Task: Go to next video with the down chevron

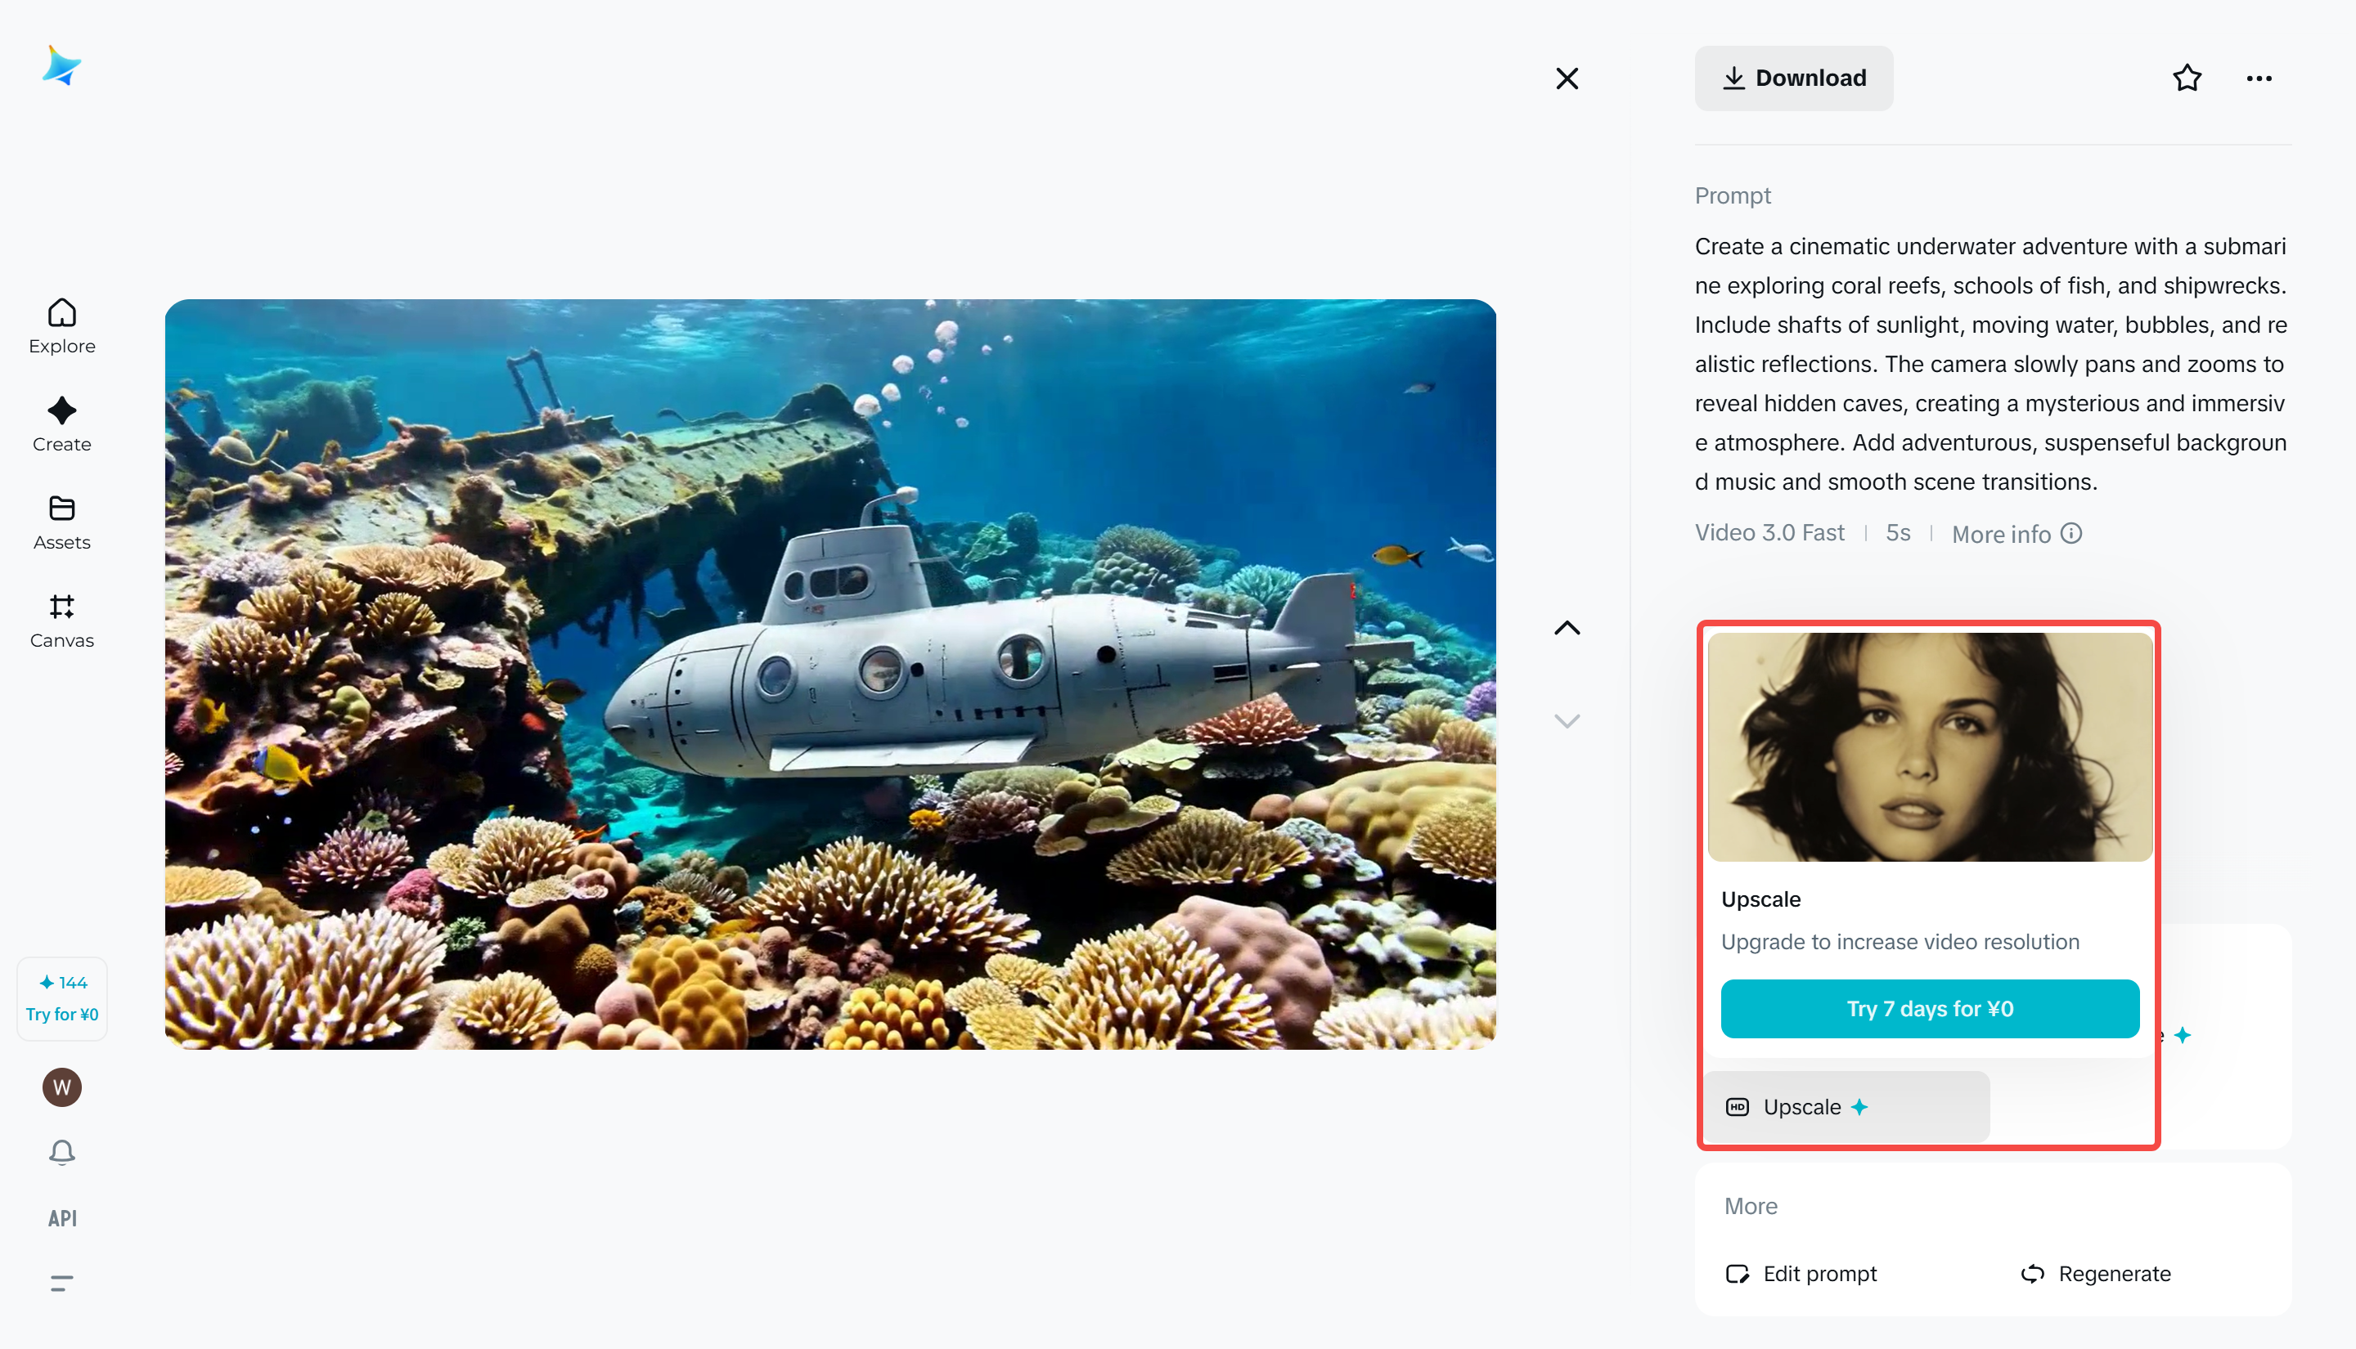Action: tap(1567, 720)
